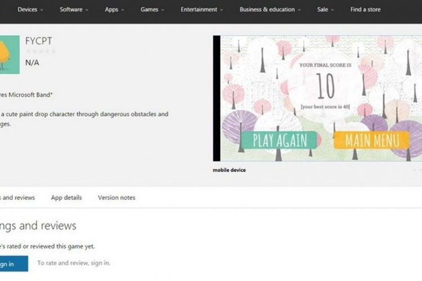Viewport: 422px width, 281px height.
Task: Click the Play Again button in screenshot
Action: 279,140
